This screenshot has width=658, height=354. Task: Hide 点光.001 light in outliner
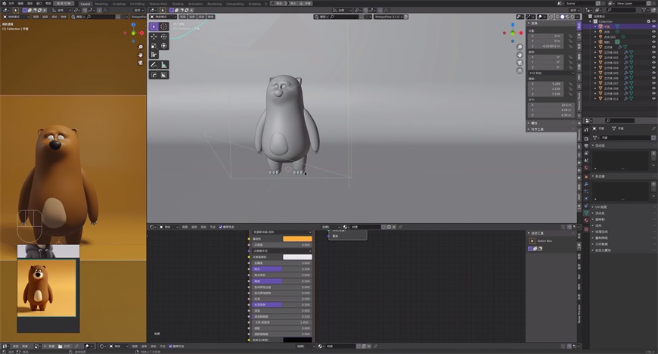[x=653, y=37]
